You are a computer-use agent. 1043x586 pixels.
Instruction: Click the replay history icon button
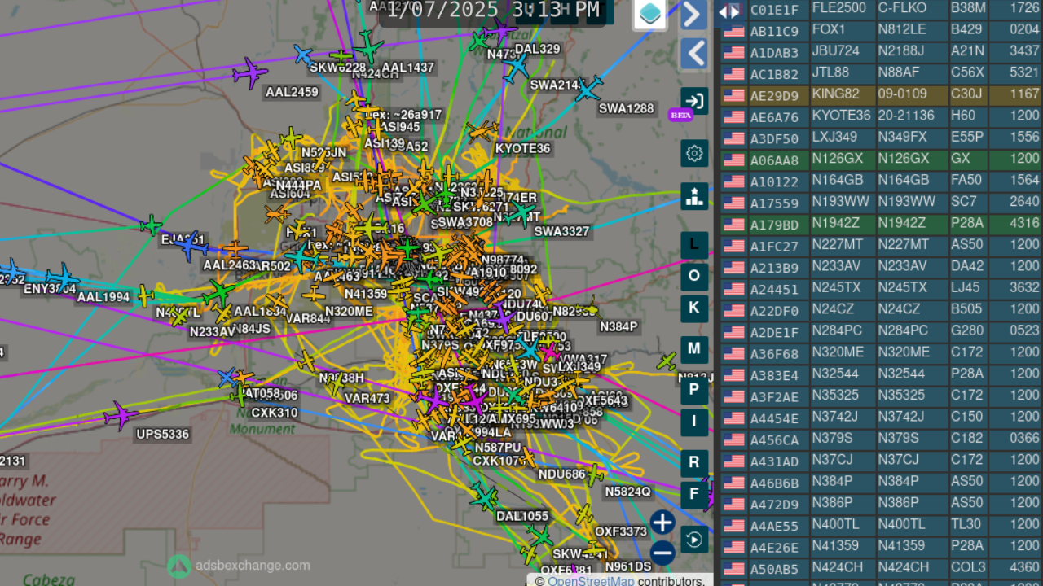coord(694,540)
